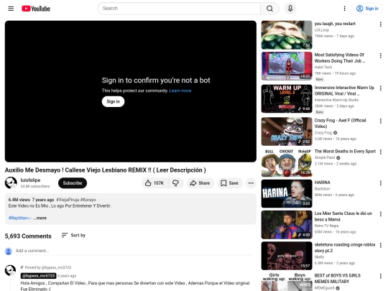Click the #Korayo hashtag
This screenshot has height=291, width=388.
point(88,200)
